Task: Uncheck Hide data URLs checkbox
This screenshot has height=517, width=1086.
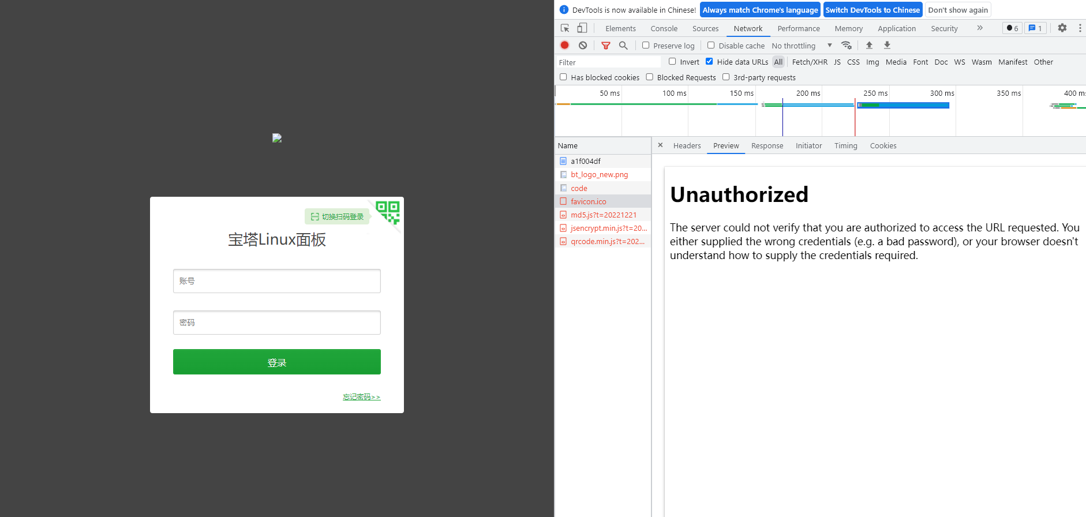Action: [x=709, y=61]
